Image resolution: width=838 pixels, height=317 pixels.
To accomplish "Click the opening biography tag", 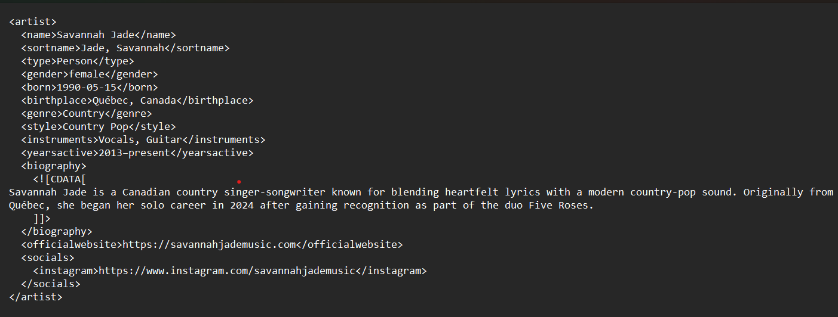I will pos(54,166).
